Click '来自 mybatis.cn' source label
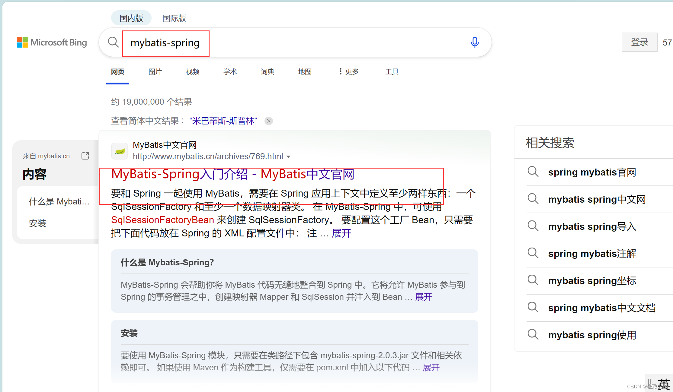The height and width of the screenshot is (392, 673). (x=46, y=156)
